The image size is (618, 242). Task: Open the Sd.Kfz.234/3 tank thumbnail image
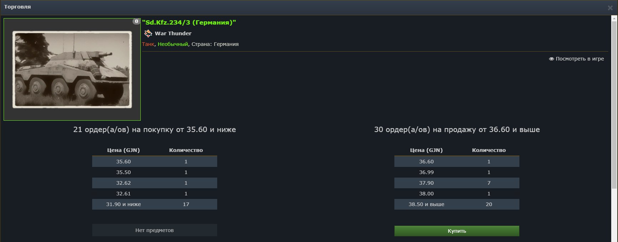pos(72,69)
